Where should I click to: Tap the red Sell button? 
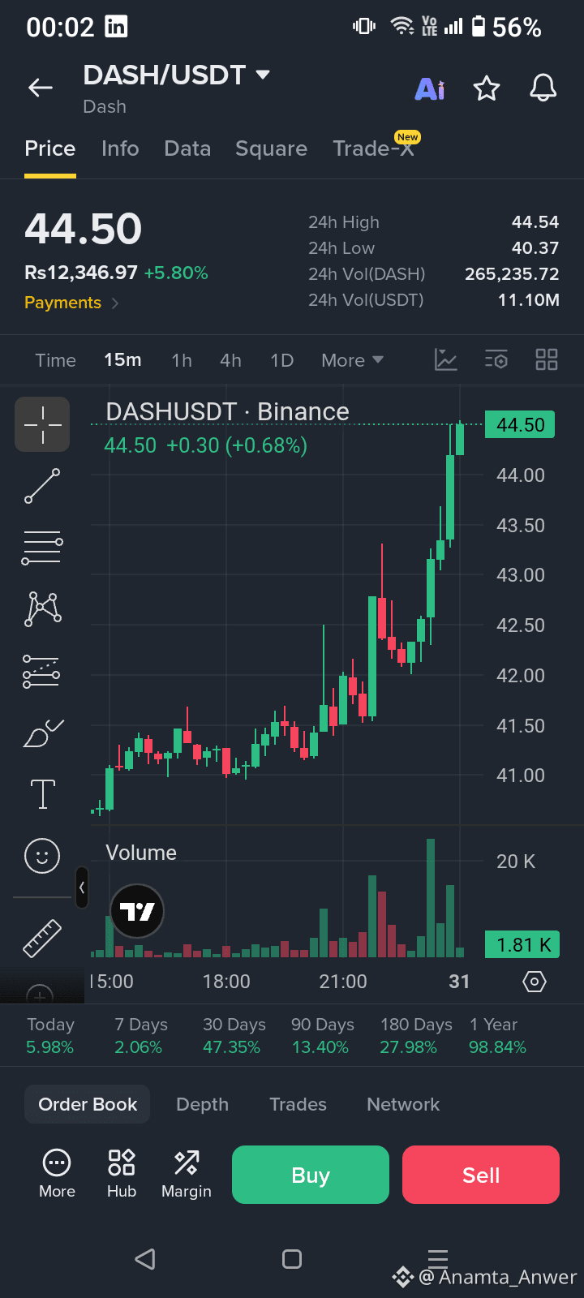coord(481,1175)
